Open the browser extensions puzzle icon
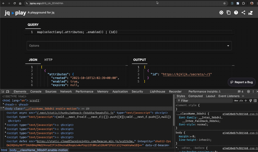 point(244,3)
